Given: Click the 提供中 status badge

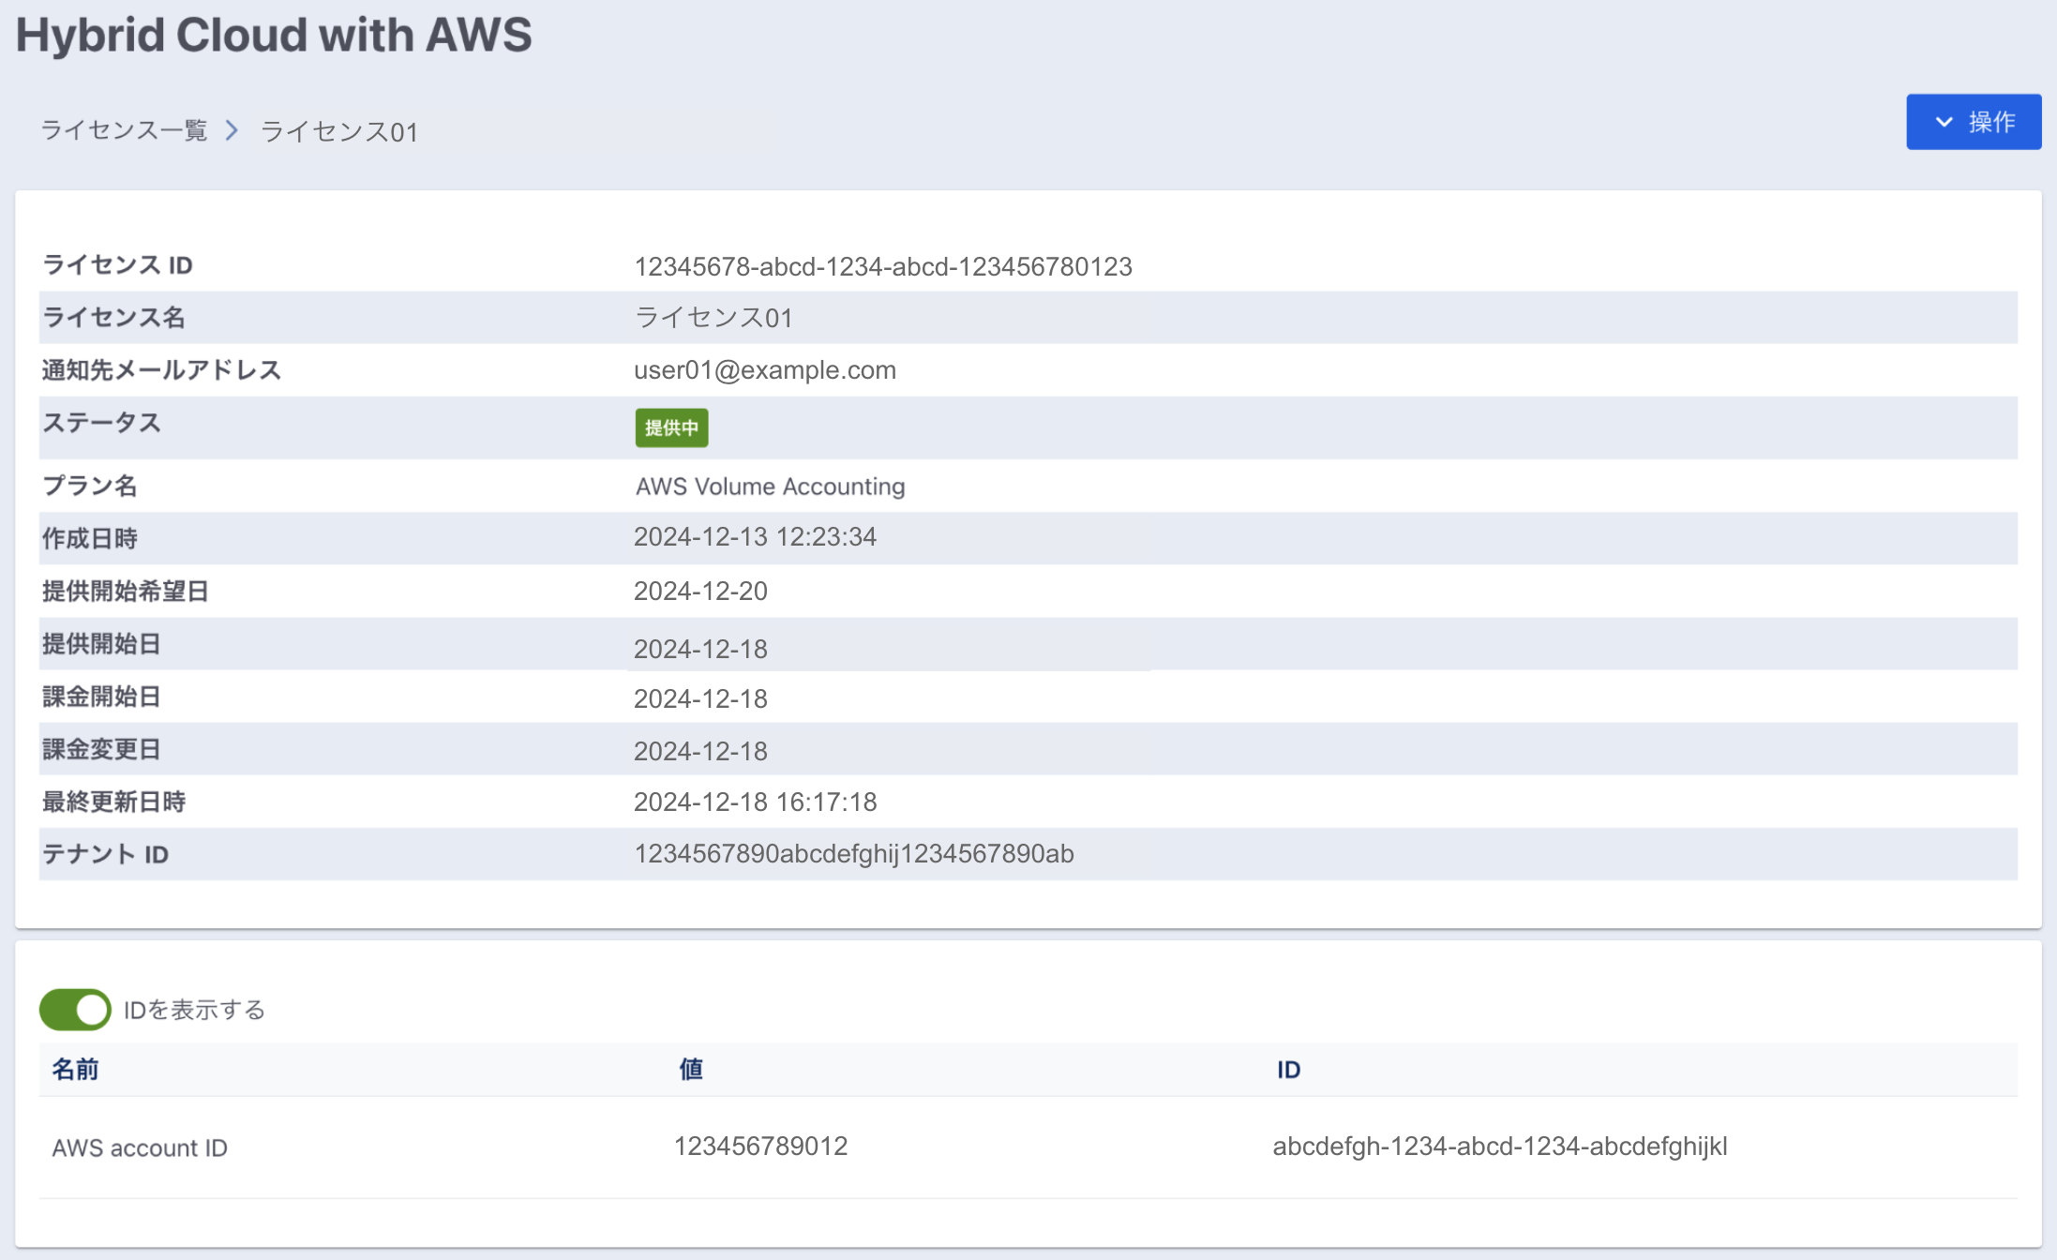Looking at the screenshot, I should coord(671,427).
